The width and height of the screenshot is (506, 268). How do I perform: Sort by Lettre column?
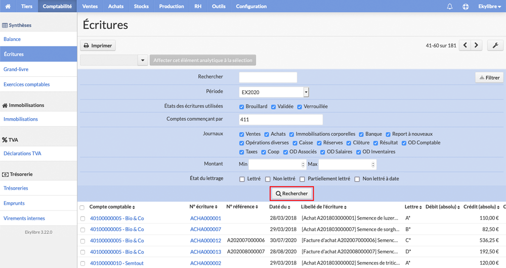(x=413, y=207)
